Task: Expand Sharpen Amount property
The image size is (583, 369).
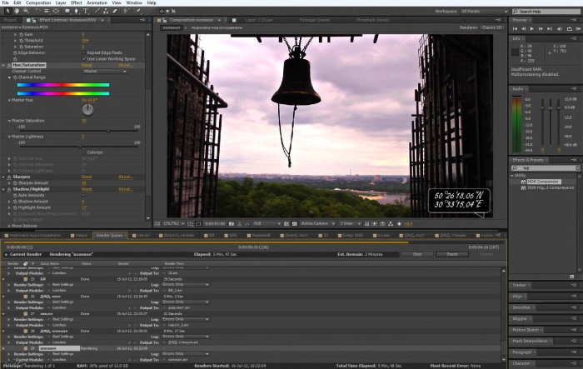Action: 9,183
